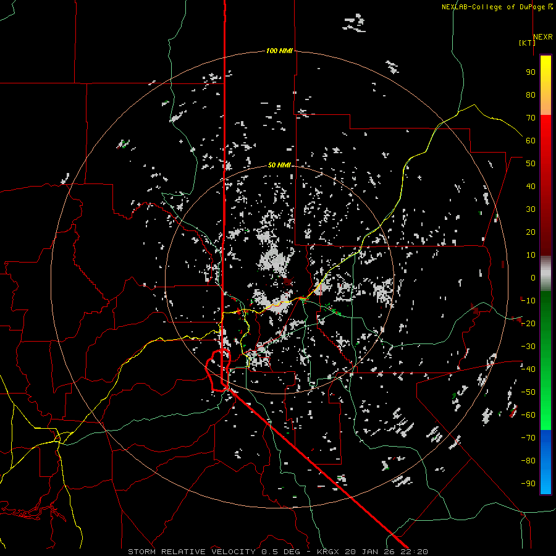Select the -60 value on velocity scale
The width and height of the screenshot is (556, 556).
click(528, 415)
